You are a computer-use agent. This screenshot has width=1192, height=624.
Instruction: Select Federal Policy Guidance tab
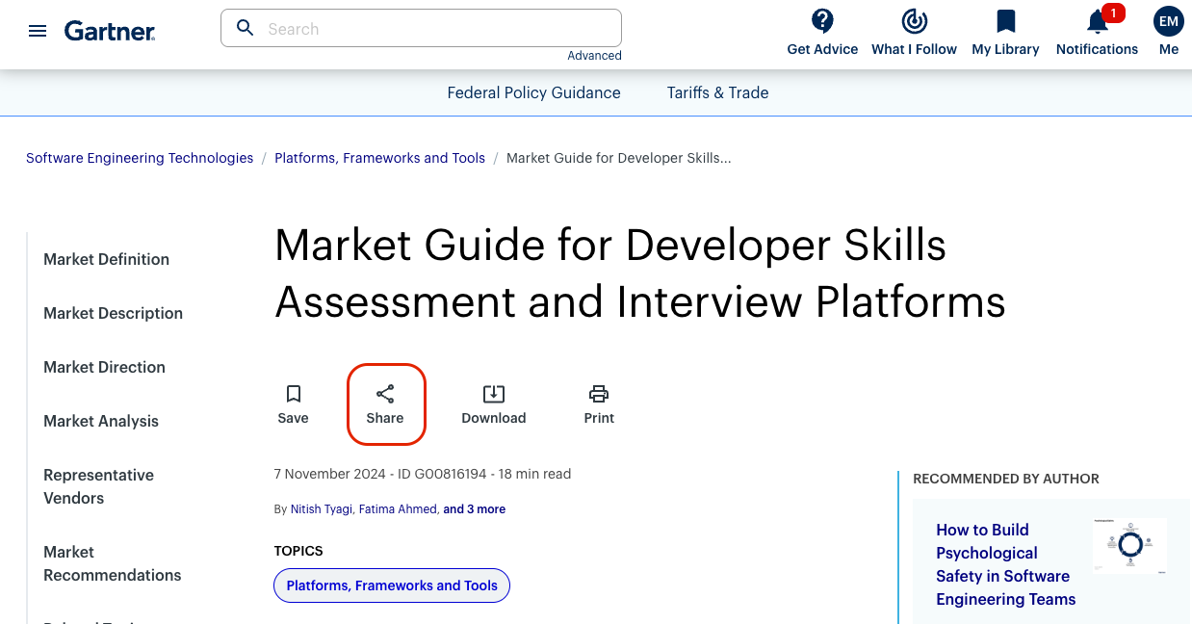pos(533,92)
